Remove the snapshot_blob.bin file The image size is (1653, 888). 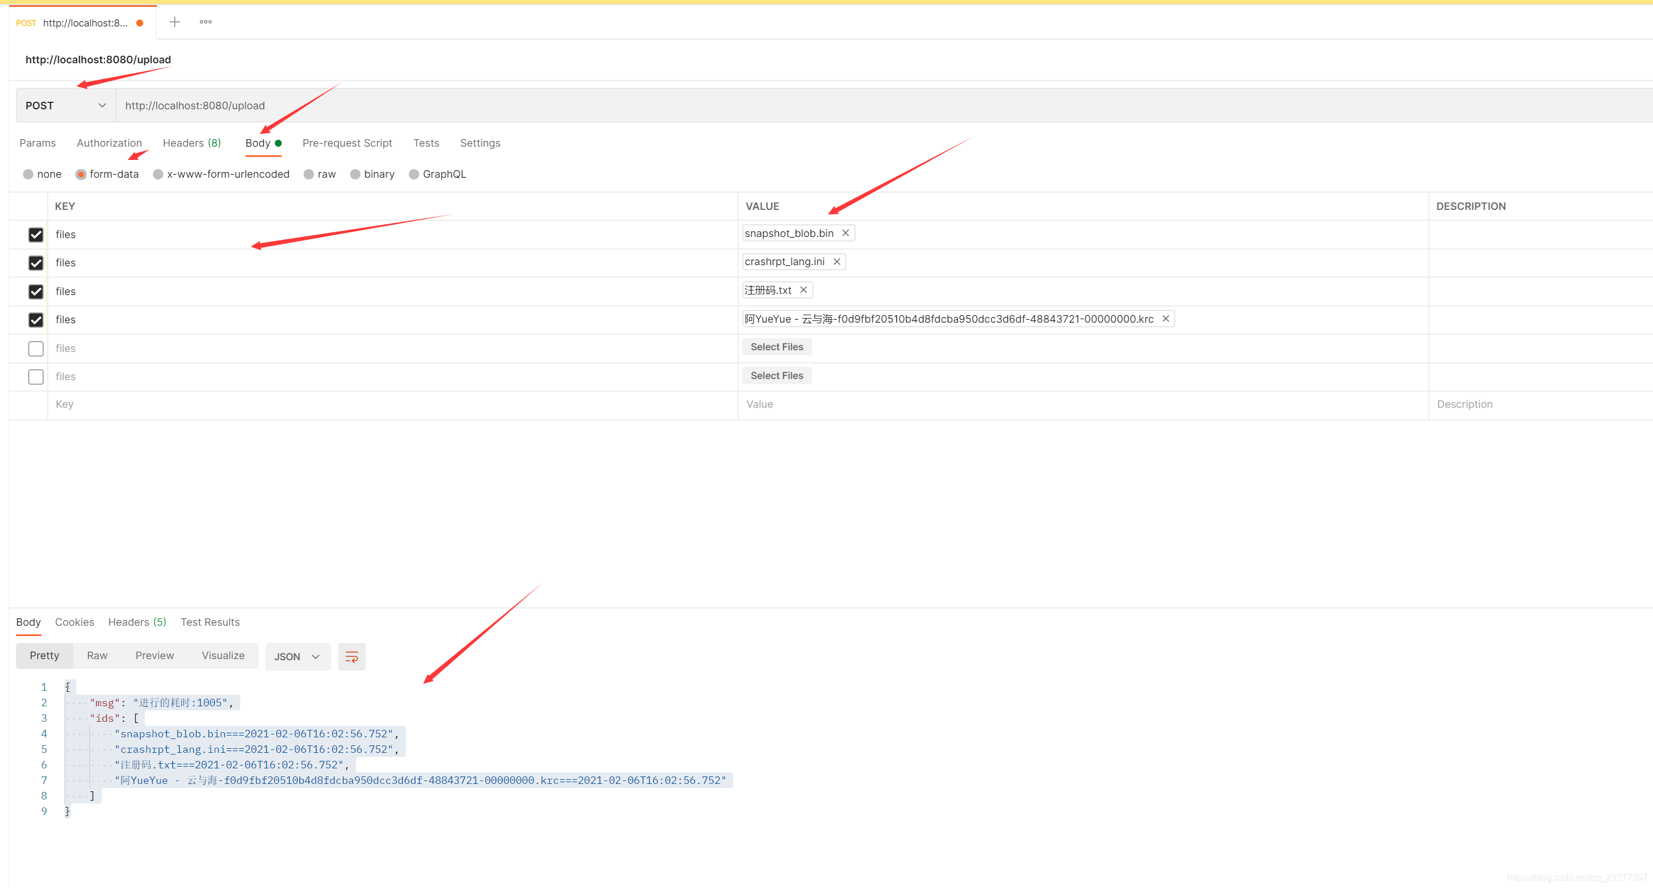845,233
